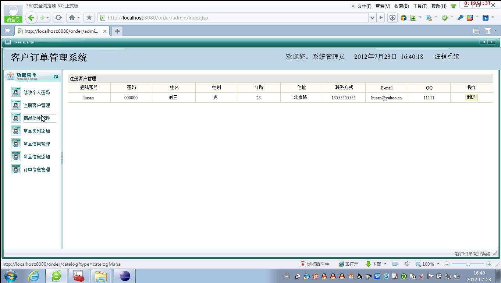
Task: Go back with the green back arrow
Action: 31,18
